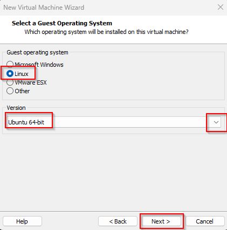Screen dimensions: 227x230
Task: Click the 'VMware ESX' option label
Action: (x=31, y=82)
